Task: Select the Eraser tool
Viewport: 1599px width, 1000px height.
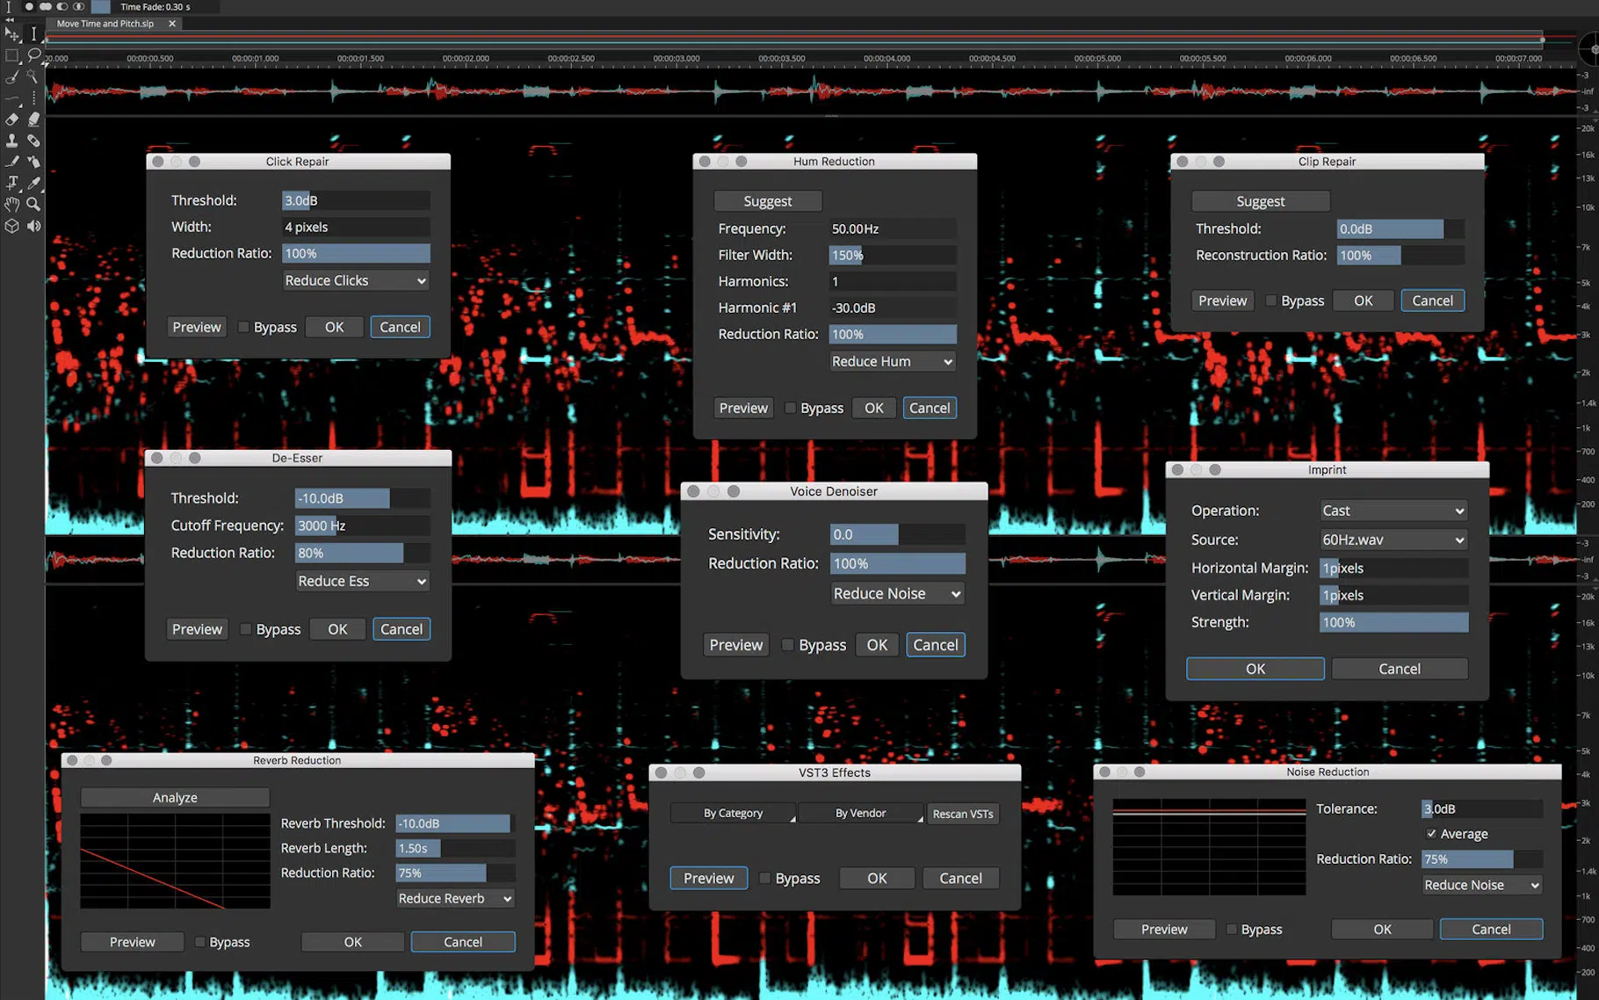Action: pos(12,120)
